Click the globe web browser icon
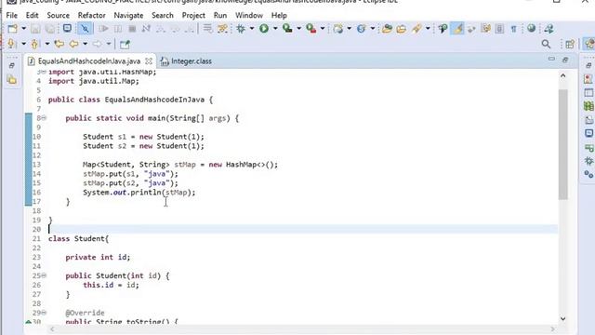This screenshot has height=335, width=595. coord(531,29)
